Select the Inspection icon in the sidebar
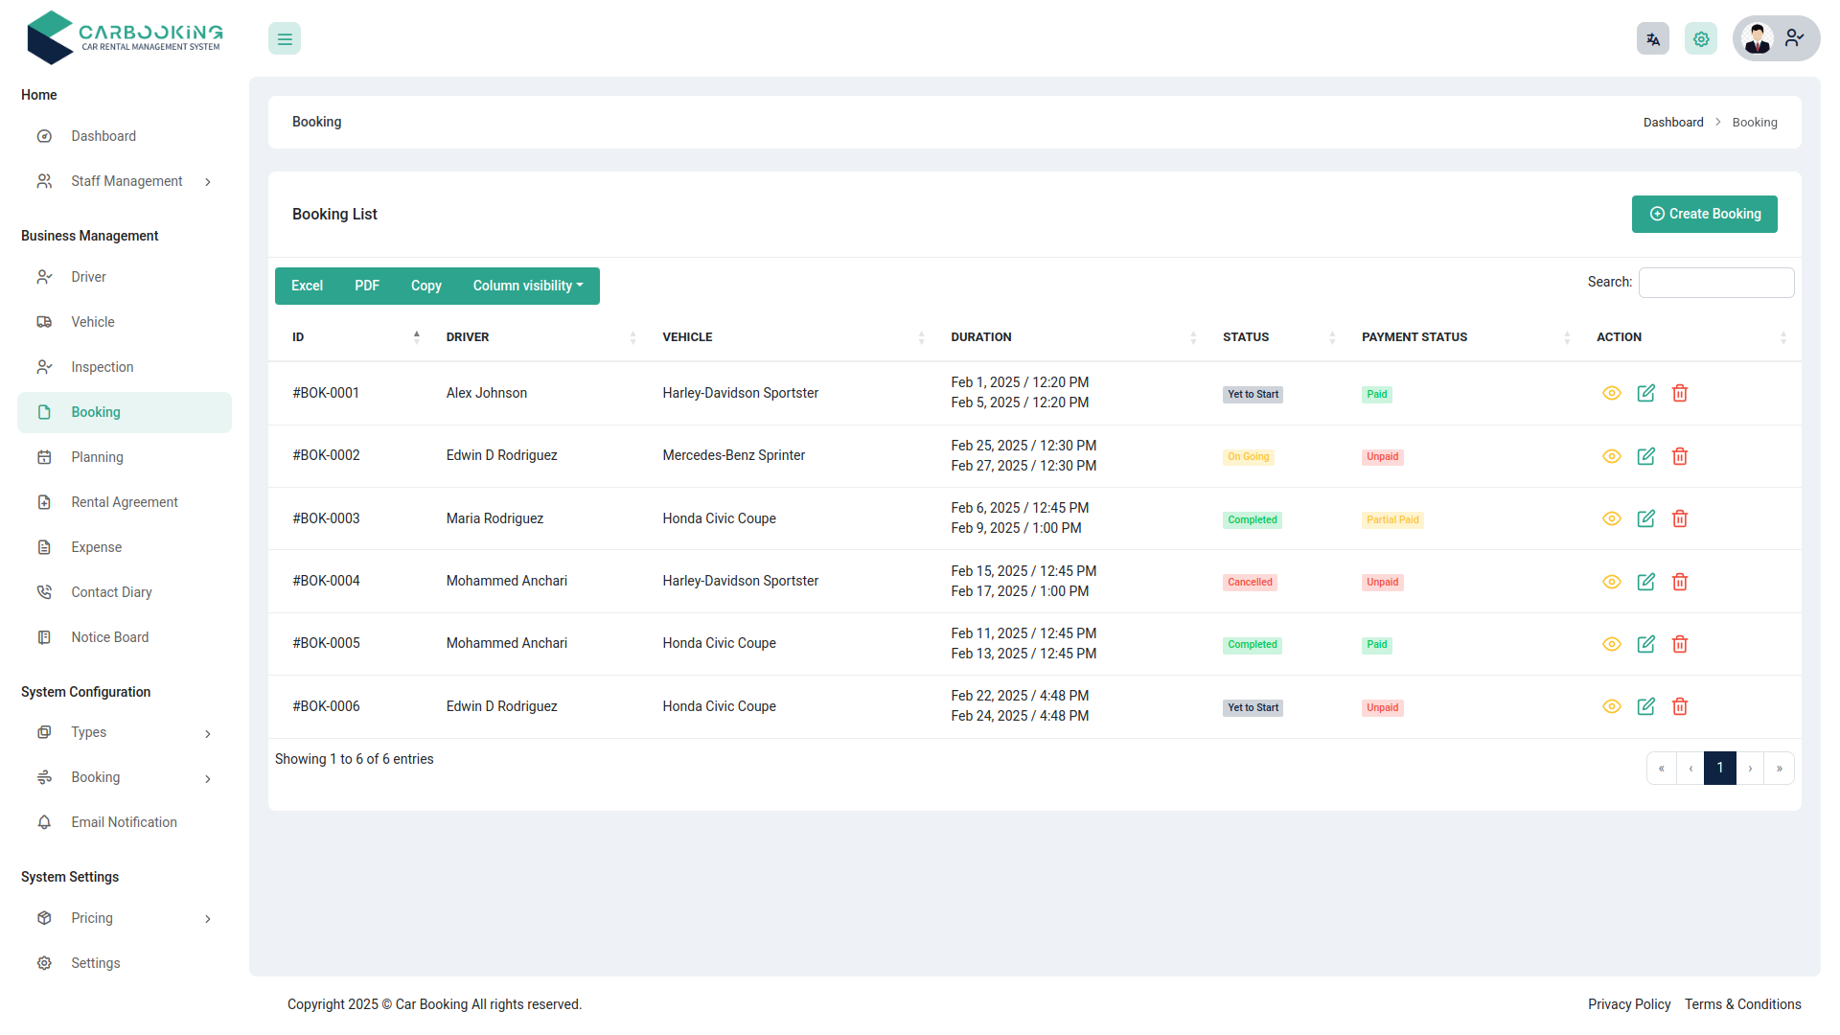 44,367
